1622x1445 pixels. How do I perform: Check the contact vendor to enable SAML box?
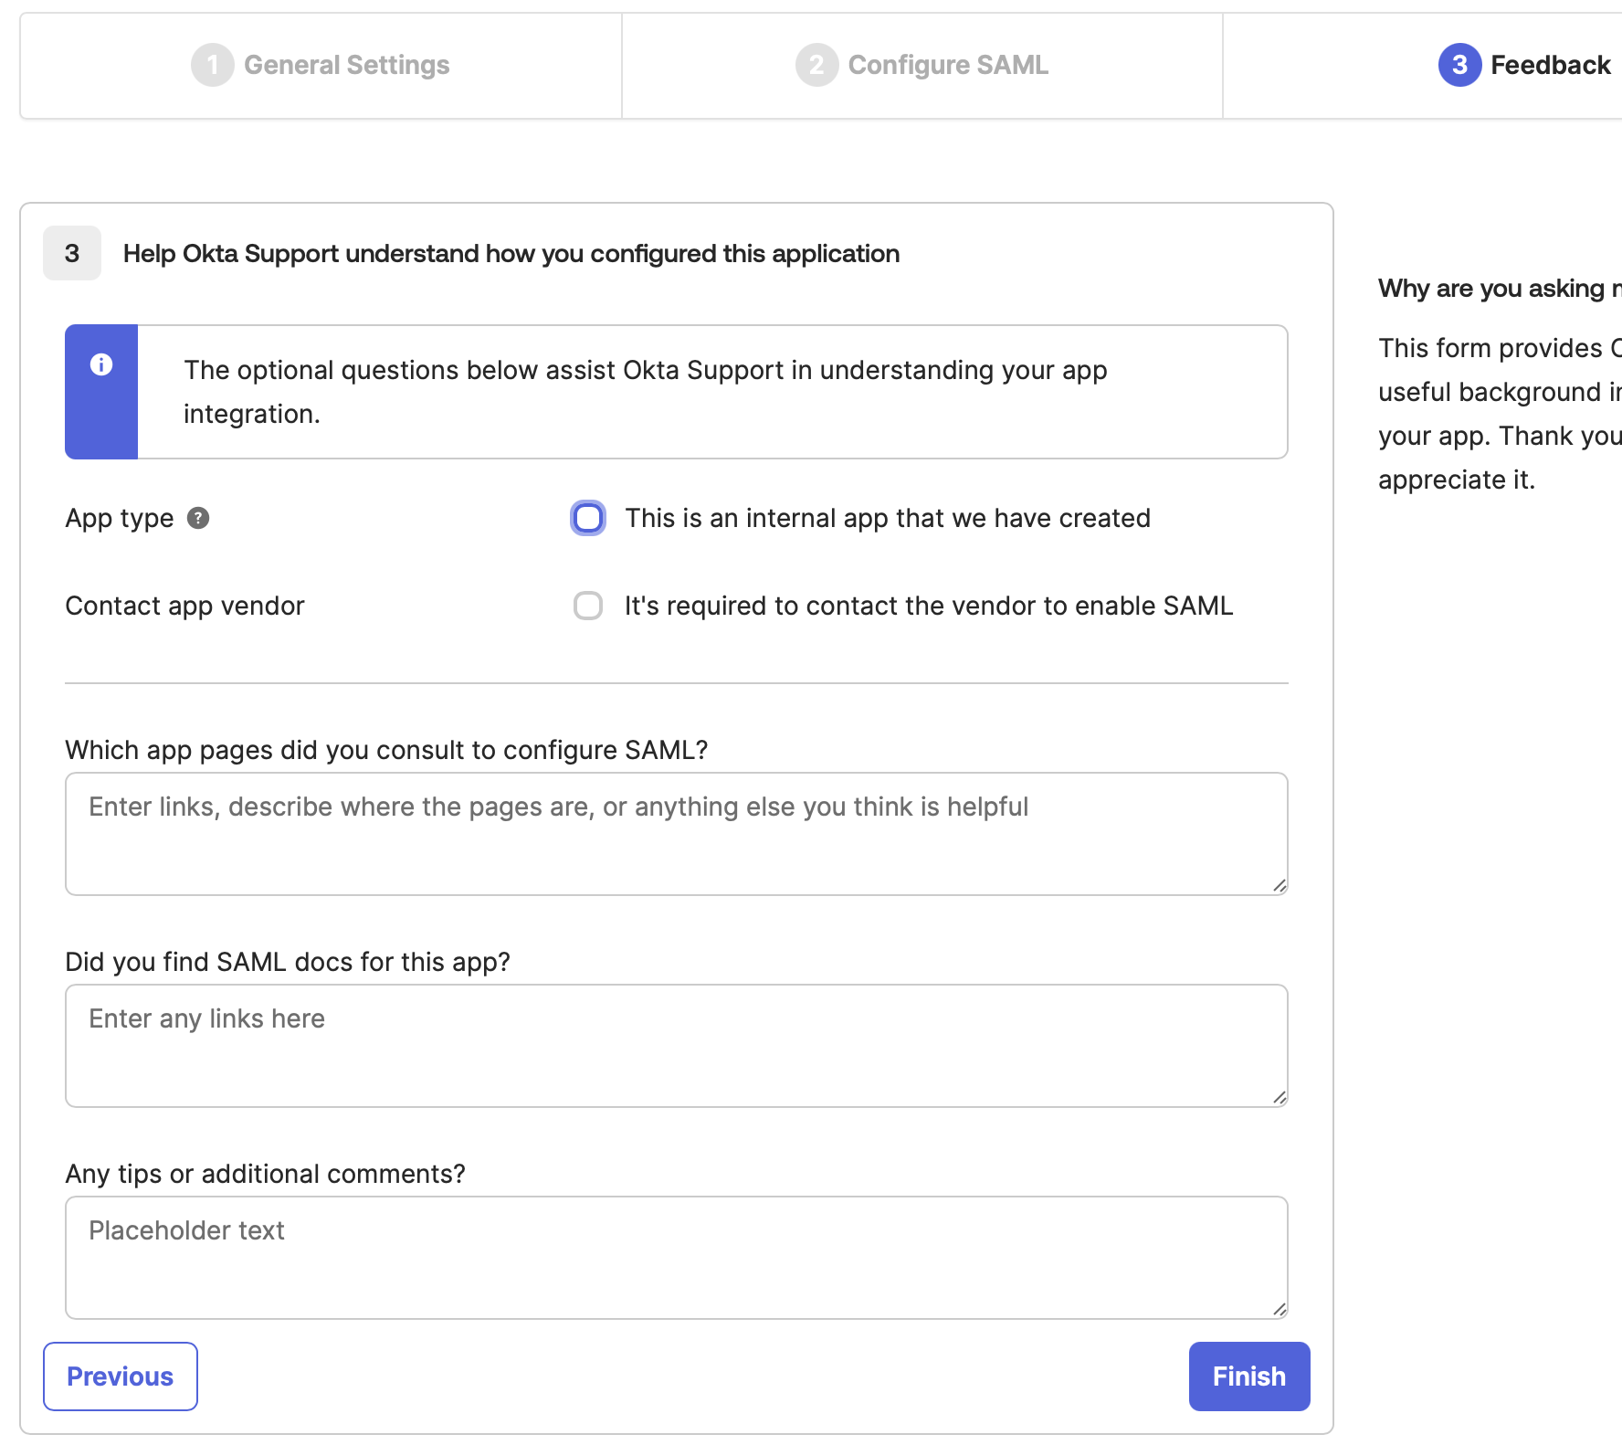pyautogui.click(x=588, y=606)
